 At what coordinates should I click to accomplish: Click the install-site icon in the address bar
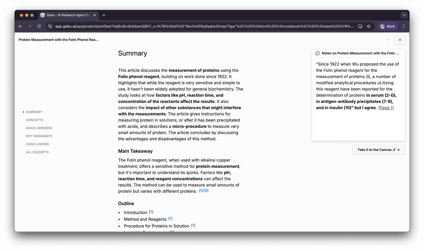(360, 26)
